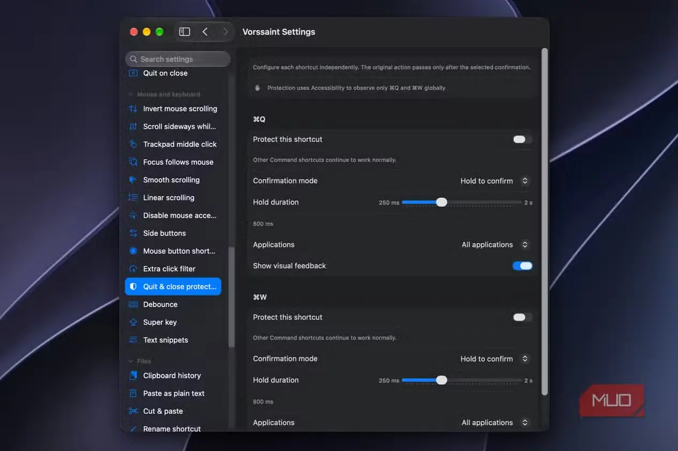This screenshot has height=451, width=678.
Task: Focus the Search settings field
Action: (178, 59)
